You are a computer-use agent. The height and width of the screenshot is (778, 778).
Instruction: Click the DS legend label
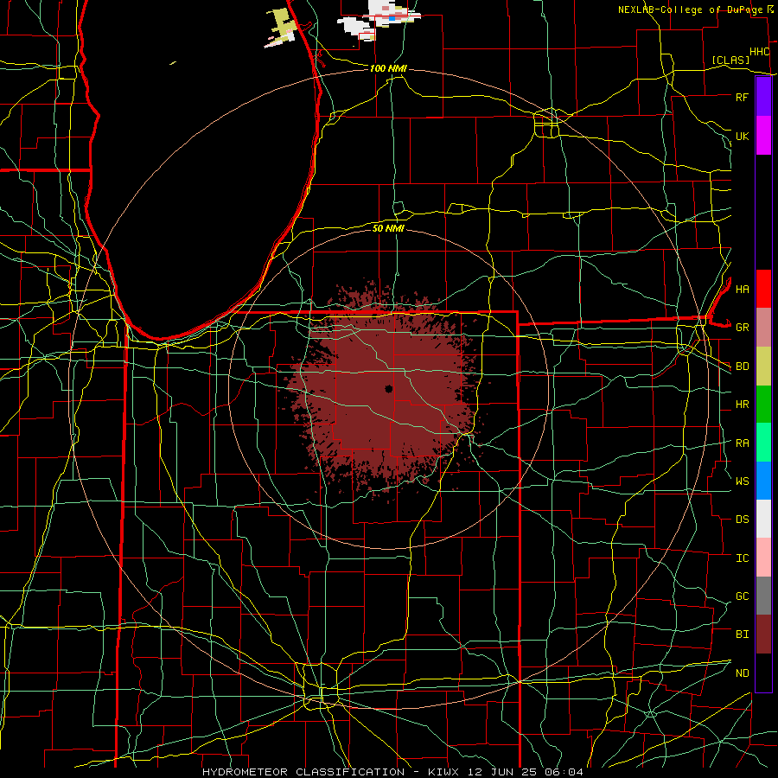[x=742, y=519]
